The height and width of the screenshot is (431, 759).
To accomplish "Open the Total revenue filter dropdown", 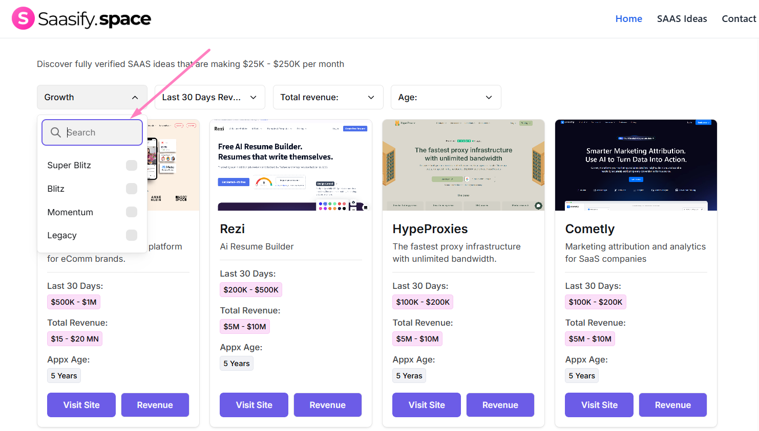I will pyautogui.click(x=327, y=97).
